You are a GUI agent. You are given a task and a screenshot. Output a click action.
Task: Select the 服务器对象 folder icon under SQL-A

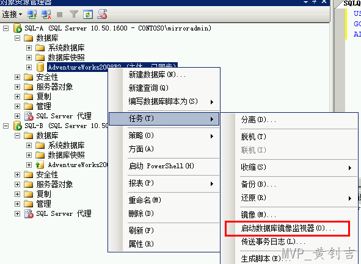tap(29, 87)
